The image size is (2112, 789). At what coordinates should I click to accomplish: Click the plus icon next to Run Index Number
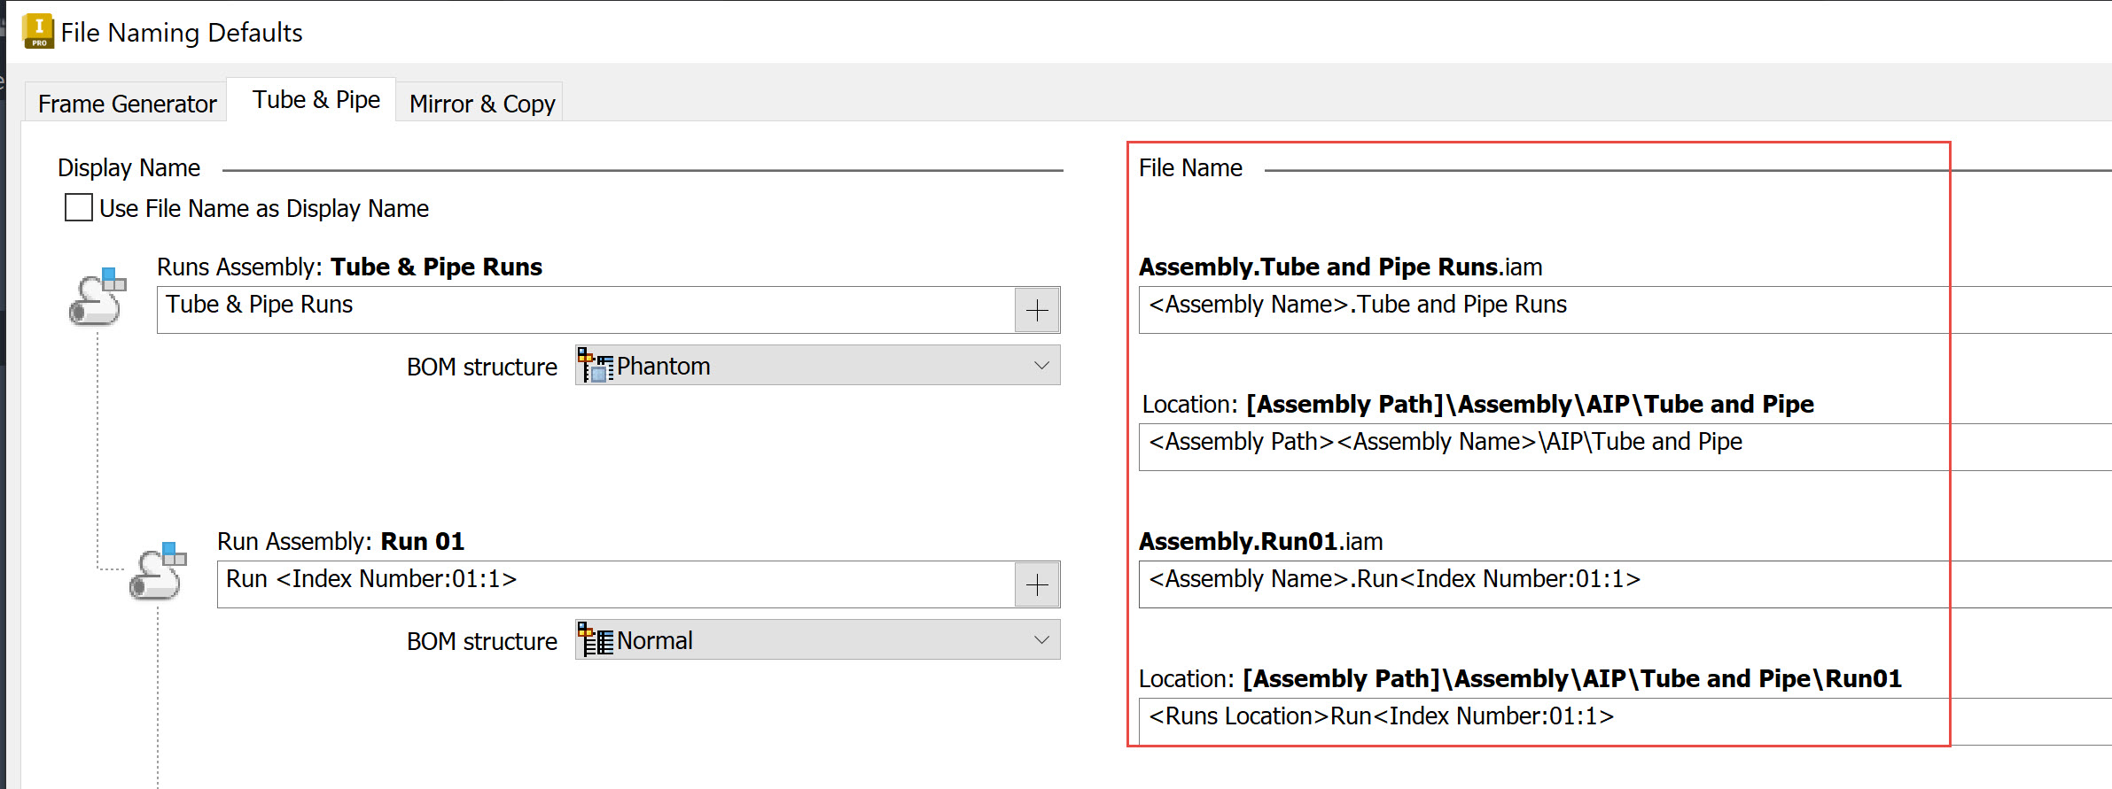[x=1035, y=584]
